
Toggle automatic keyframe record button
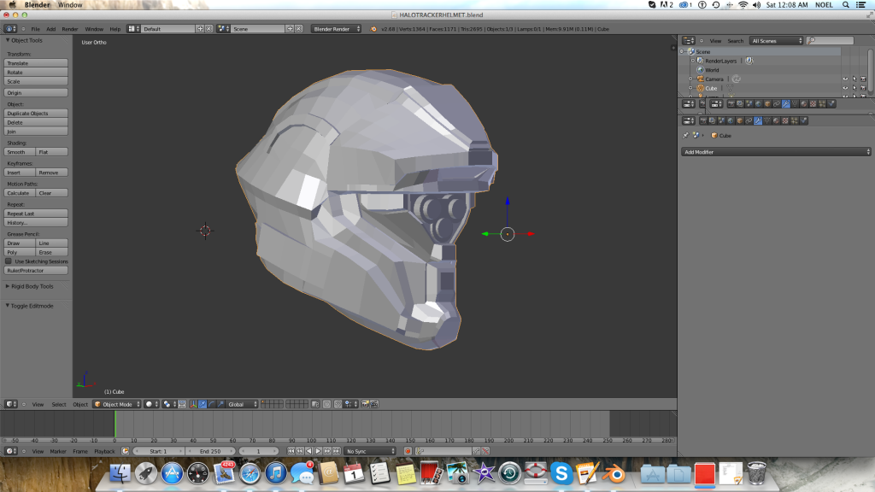point(408,451)
